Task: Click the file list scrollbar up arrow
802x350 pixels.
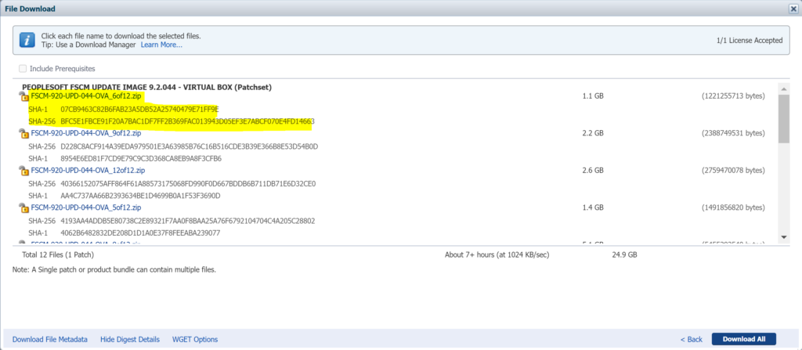Action: 783,88
